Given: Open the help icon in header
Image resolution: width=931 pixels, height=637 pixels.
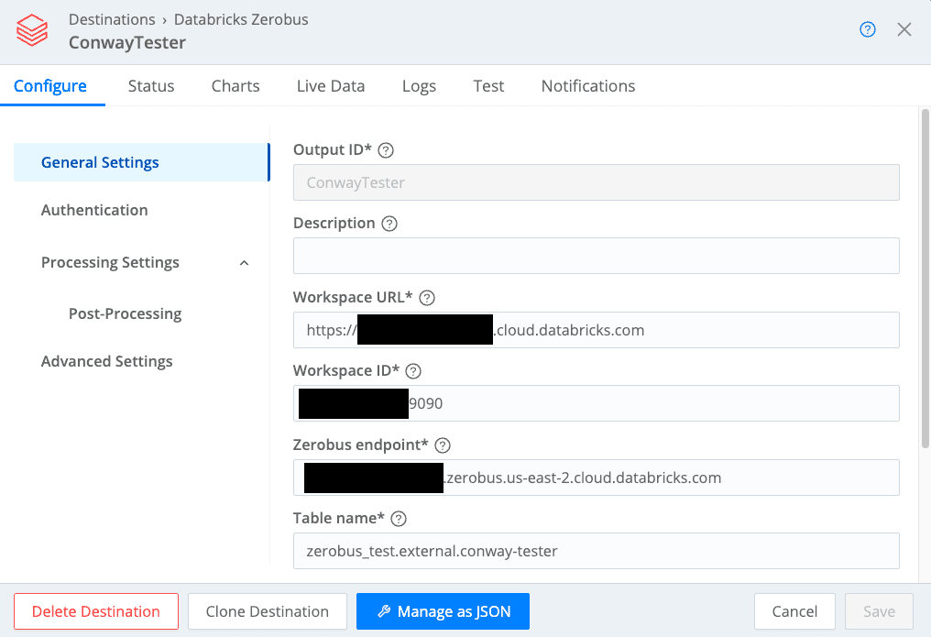Looking at the screenshot, I should [868, 29].
